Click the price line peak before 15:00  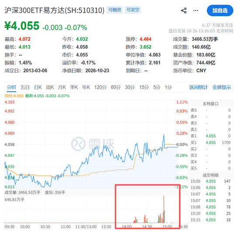pyautogui.click(x=164, y=135)
